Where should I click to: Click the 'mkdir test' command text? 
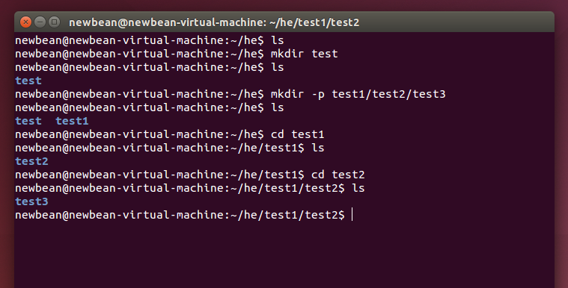pos(305,54)
